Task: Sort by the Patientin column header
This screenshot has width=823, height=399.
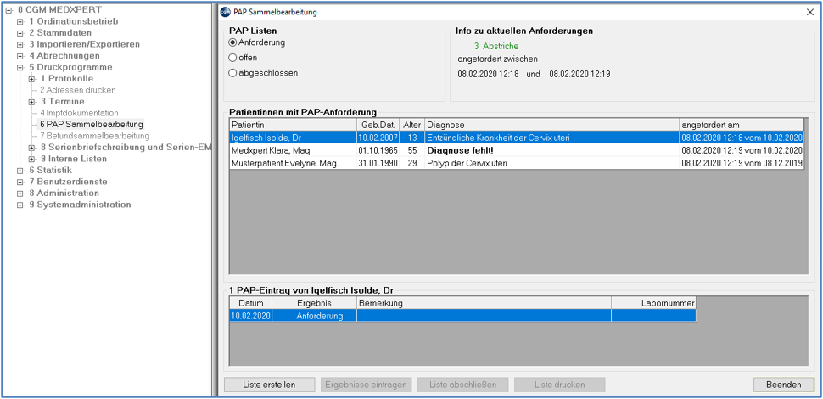Action: (293, 125)
